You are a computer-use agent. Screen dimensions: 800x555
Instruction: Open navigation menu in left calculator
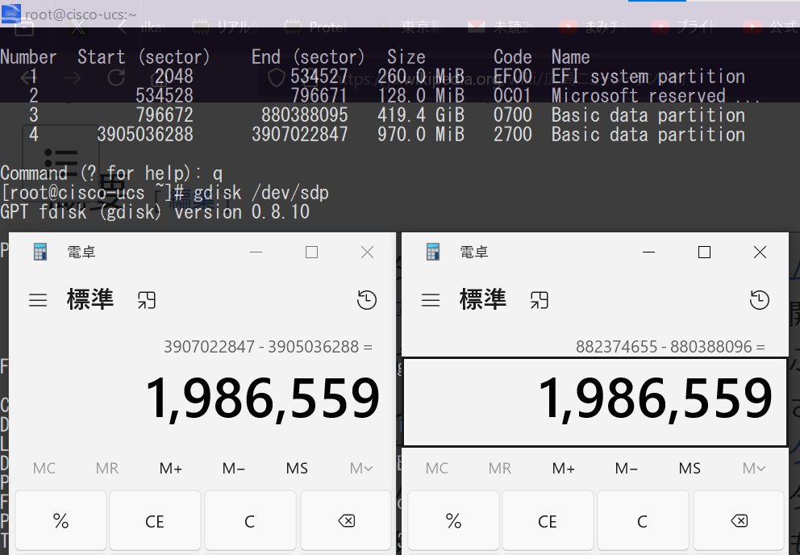(38, 300)
